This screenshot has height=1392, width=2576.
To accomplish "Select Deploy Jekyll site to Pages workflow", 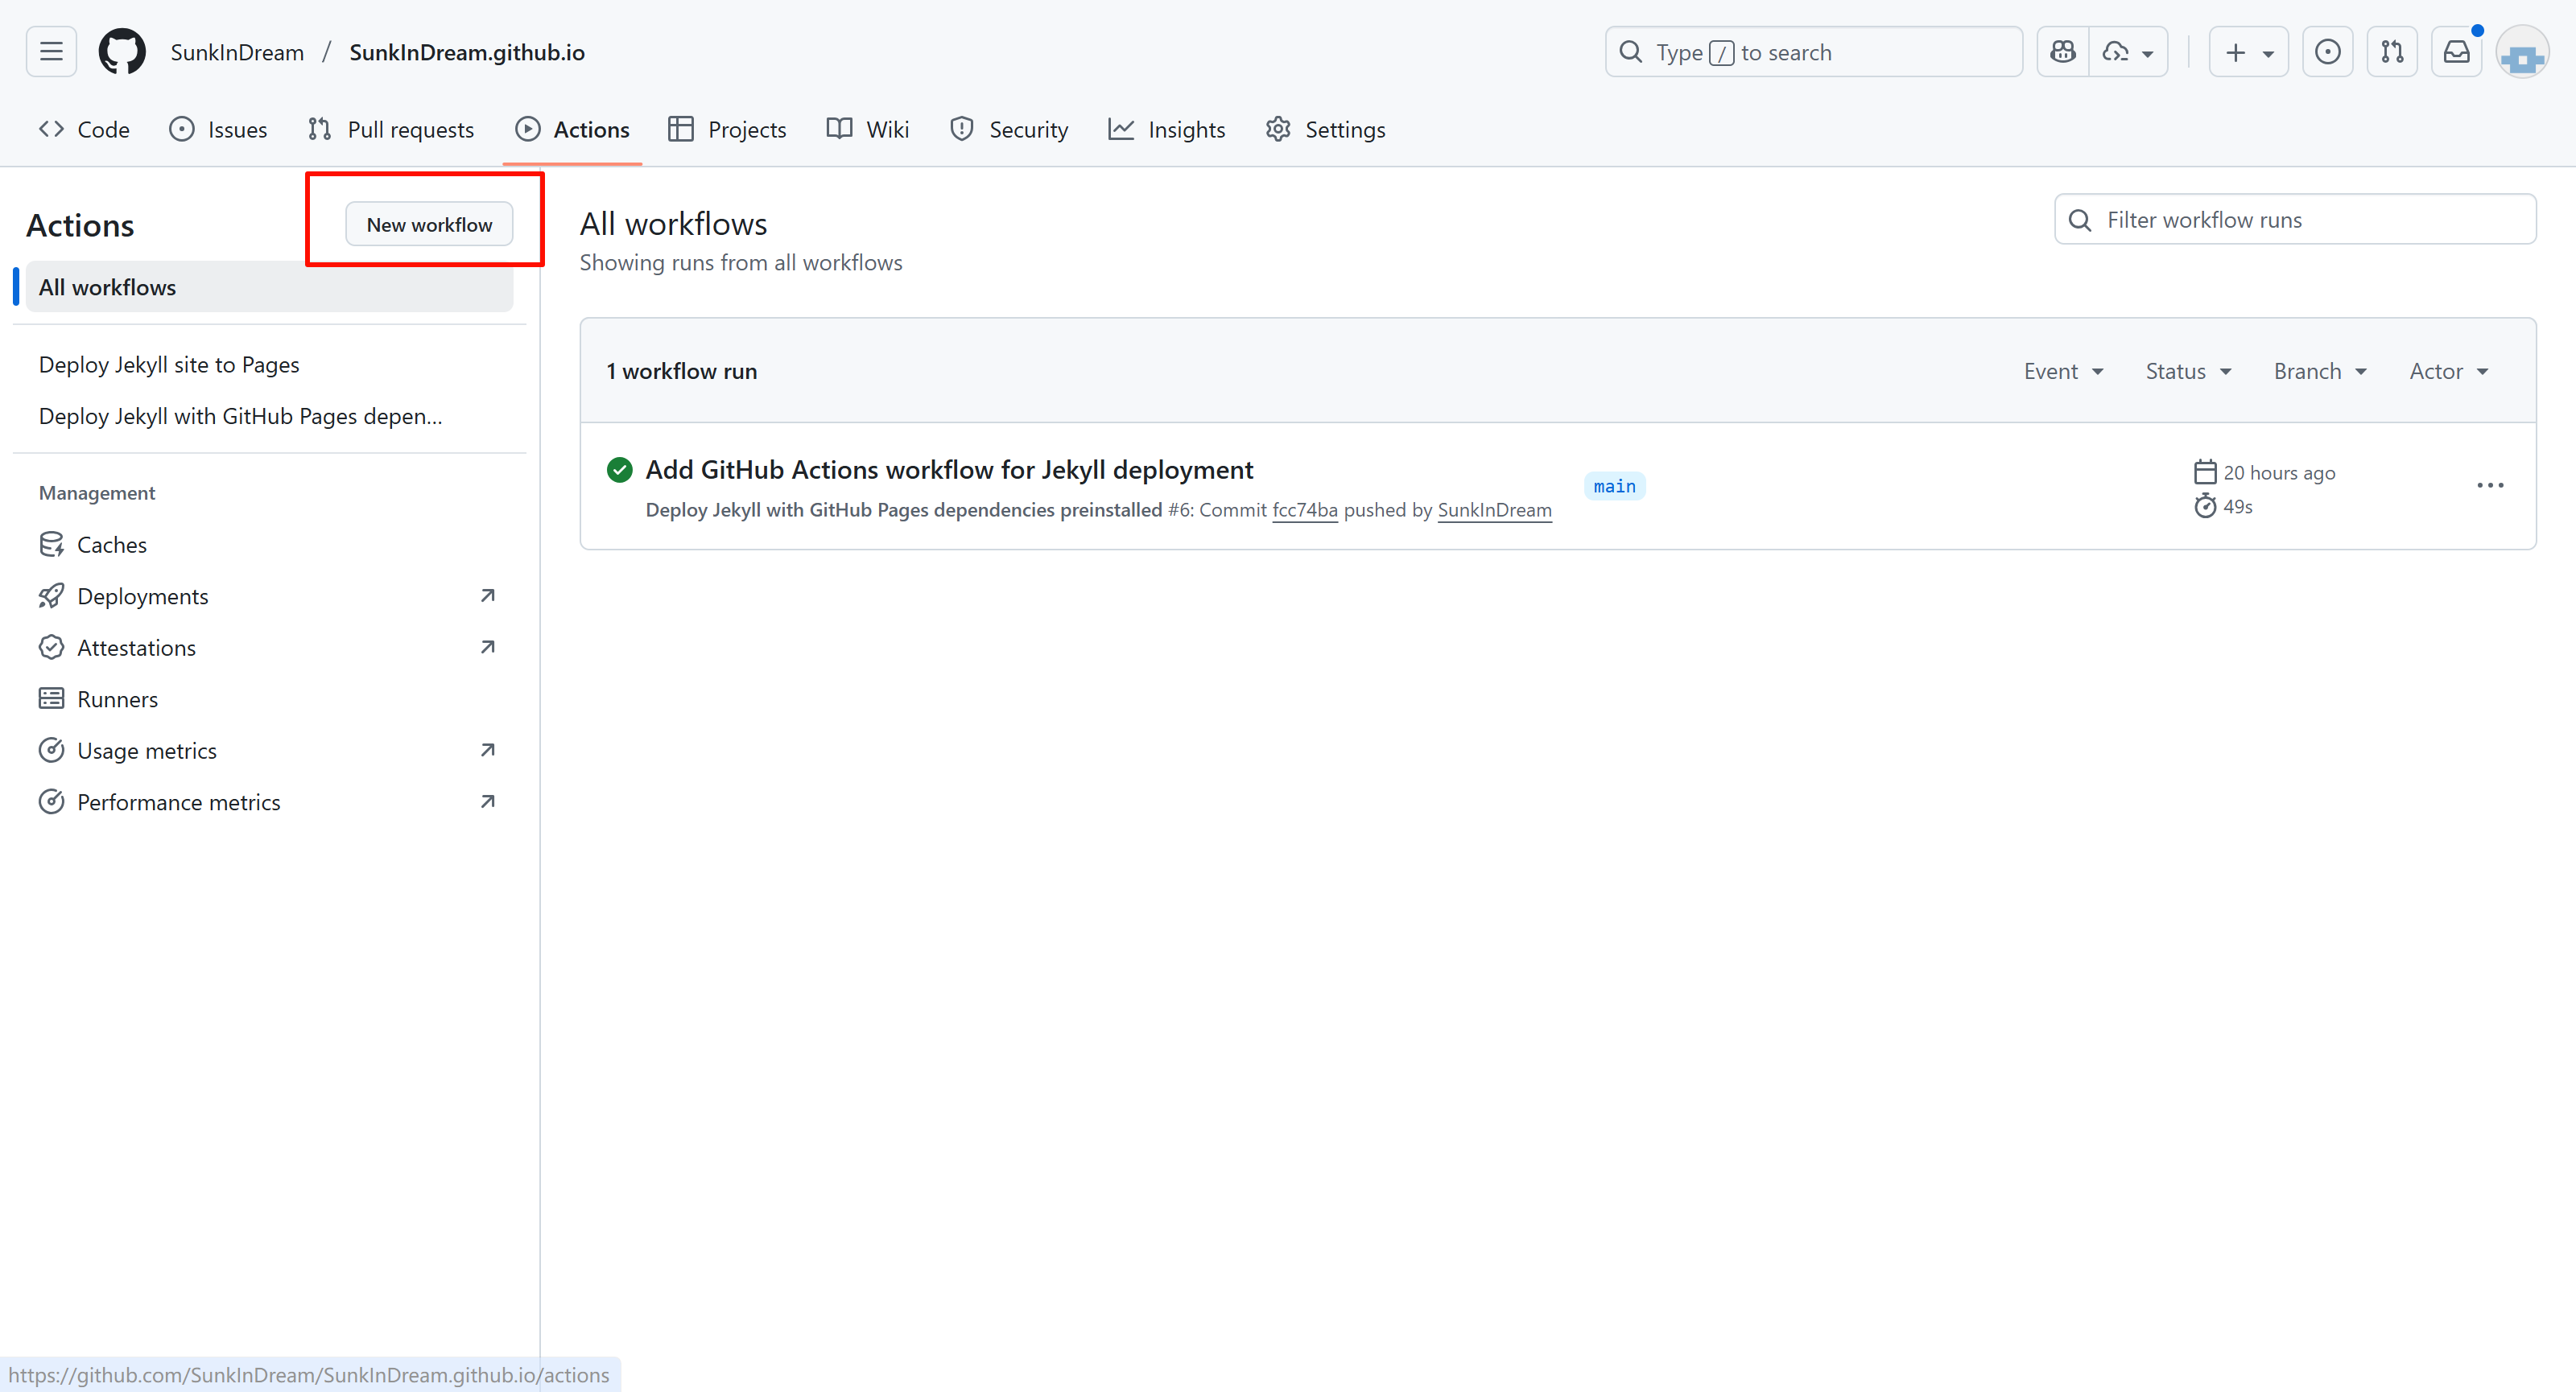I will click(x=169, y=364).
